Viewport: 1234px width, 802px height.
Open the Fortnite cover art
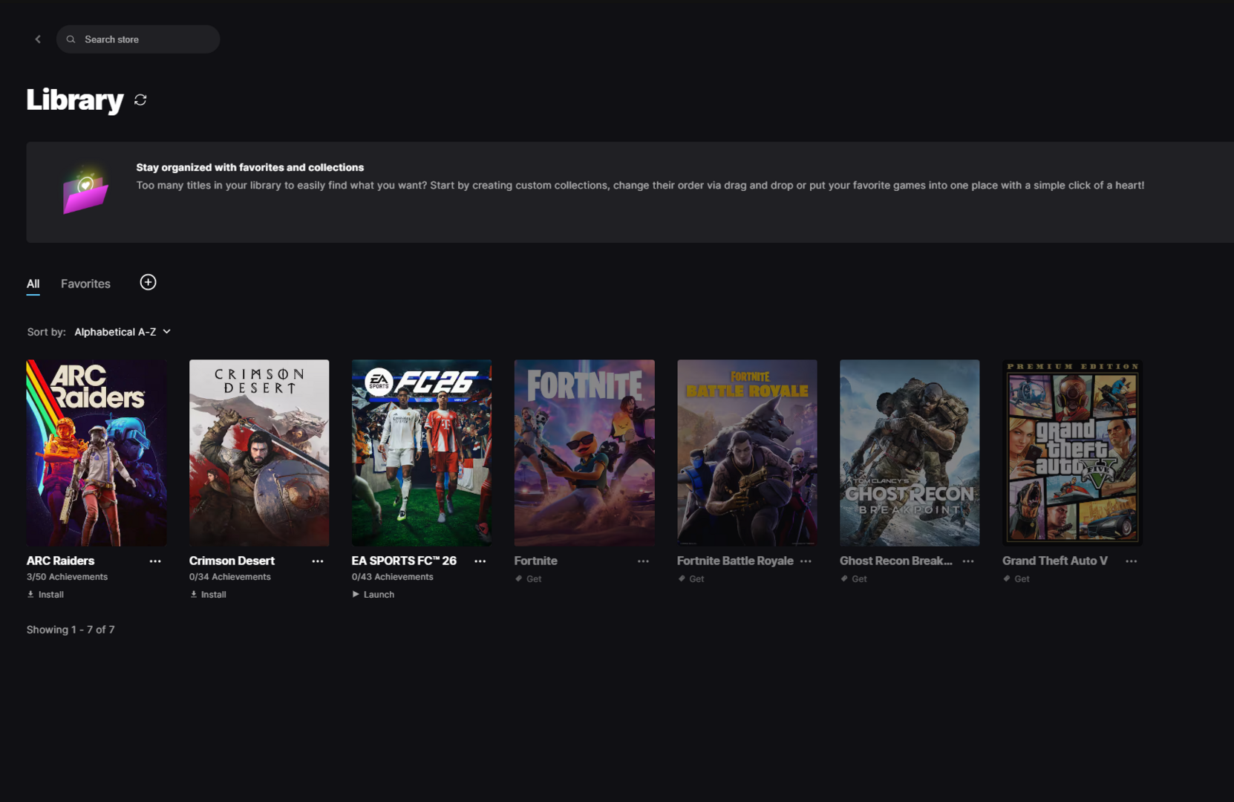(x=584, y=453)
